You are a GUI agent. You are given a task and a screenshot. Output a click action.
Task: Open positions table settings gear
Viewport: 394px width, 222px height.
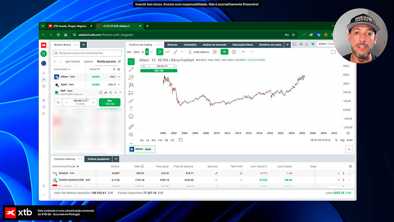click(351, 166)
